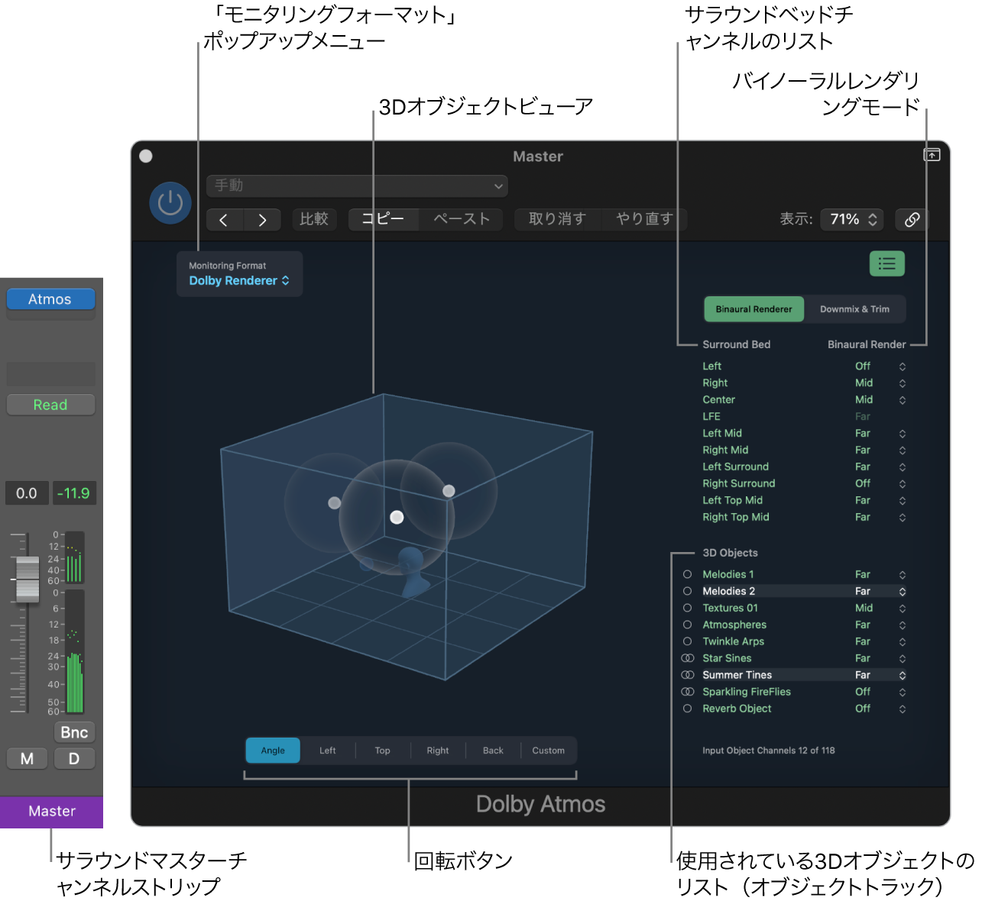Select the center white object dot

pyautogui.click(x=397, y=517)
